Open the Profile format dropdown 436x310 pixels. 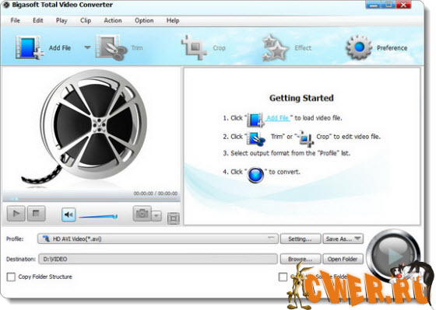click(x=157, y=239)
